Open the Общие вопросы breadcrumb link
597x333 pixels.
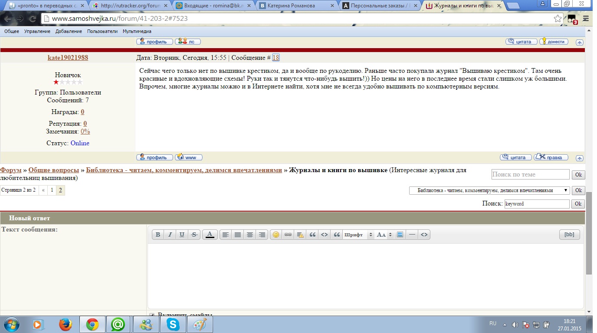[54, 170]
